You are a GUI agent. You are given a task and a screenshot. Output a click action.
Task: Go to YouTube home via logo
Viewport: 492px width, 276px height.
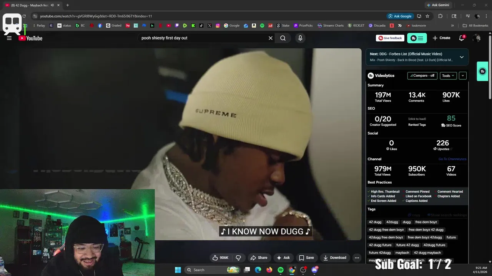tap(30, 38)
